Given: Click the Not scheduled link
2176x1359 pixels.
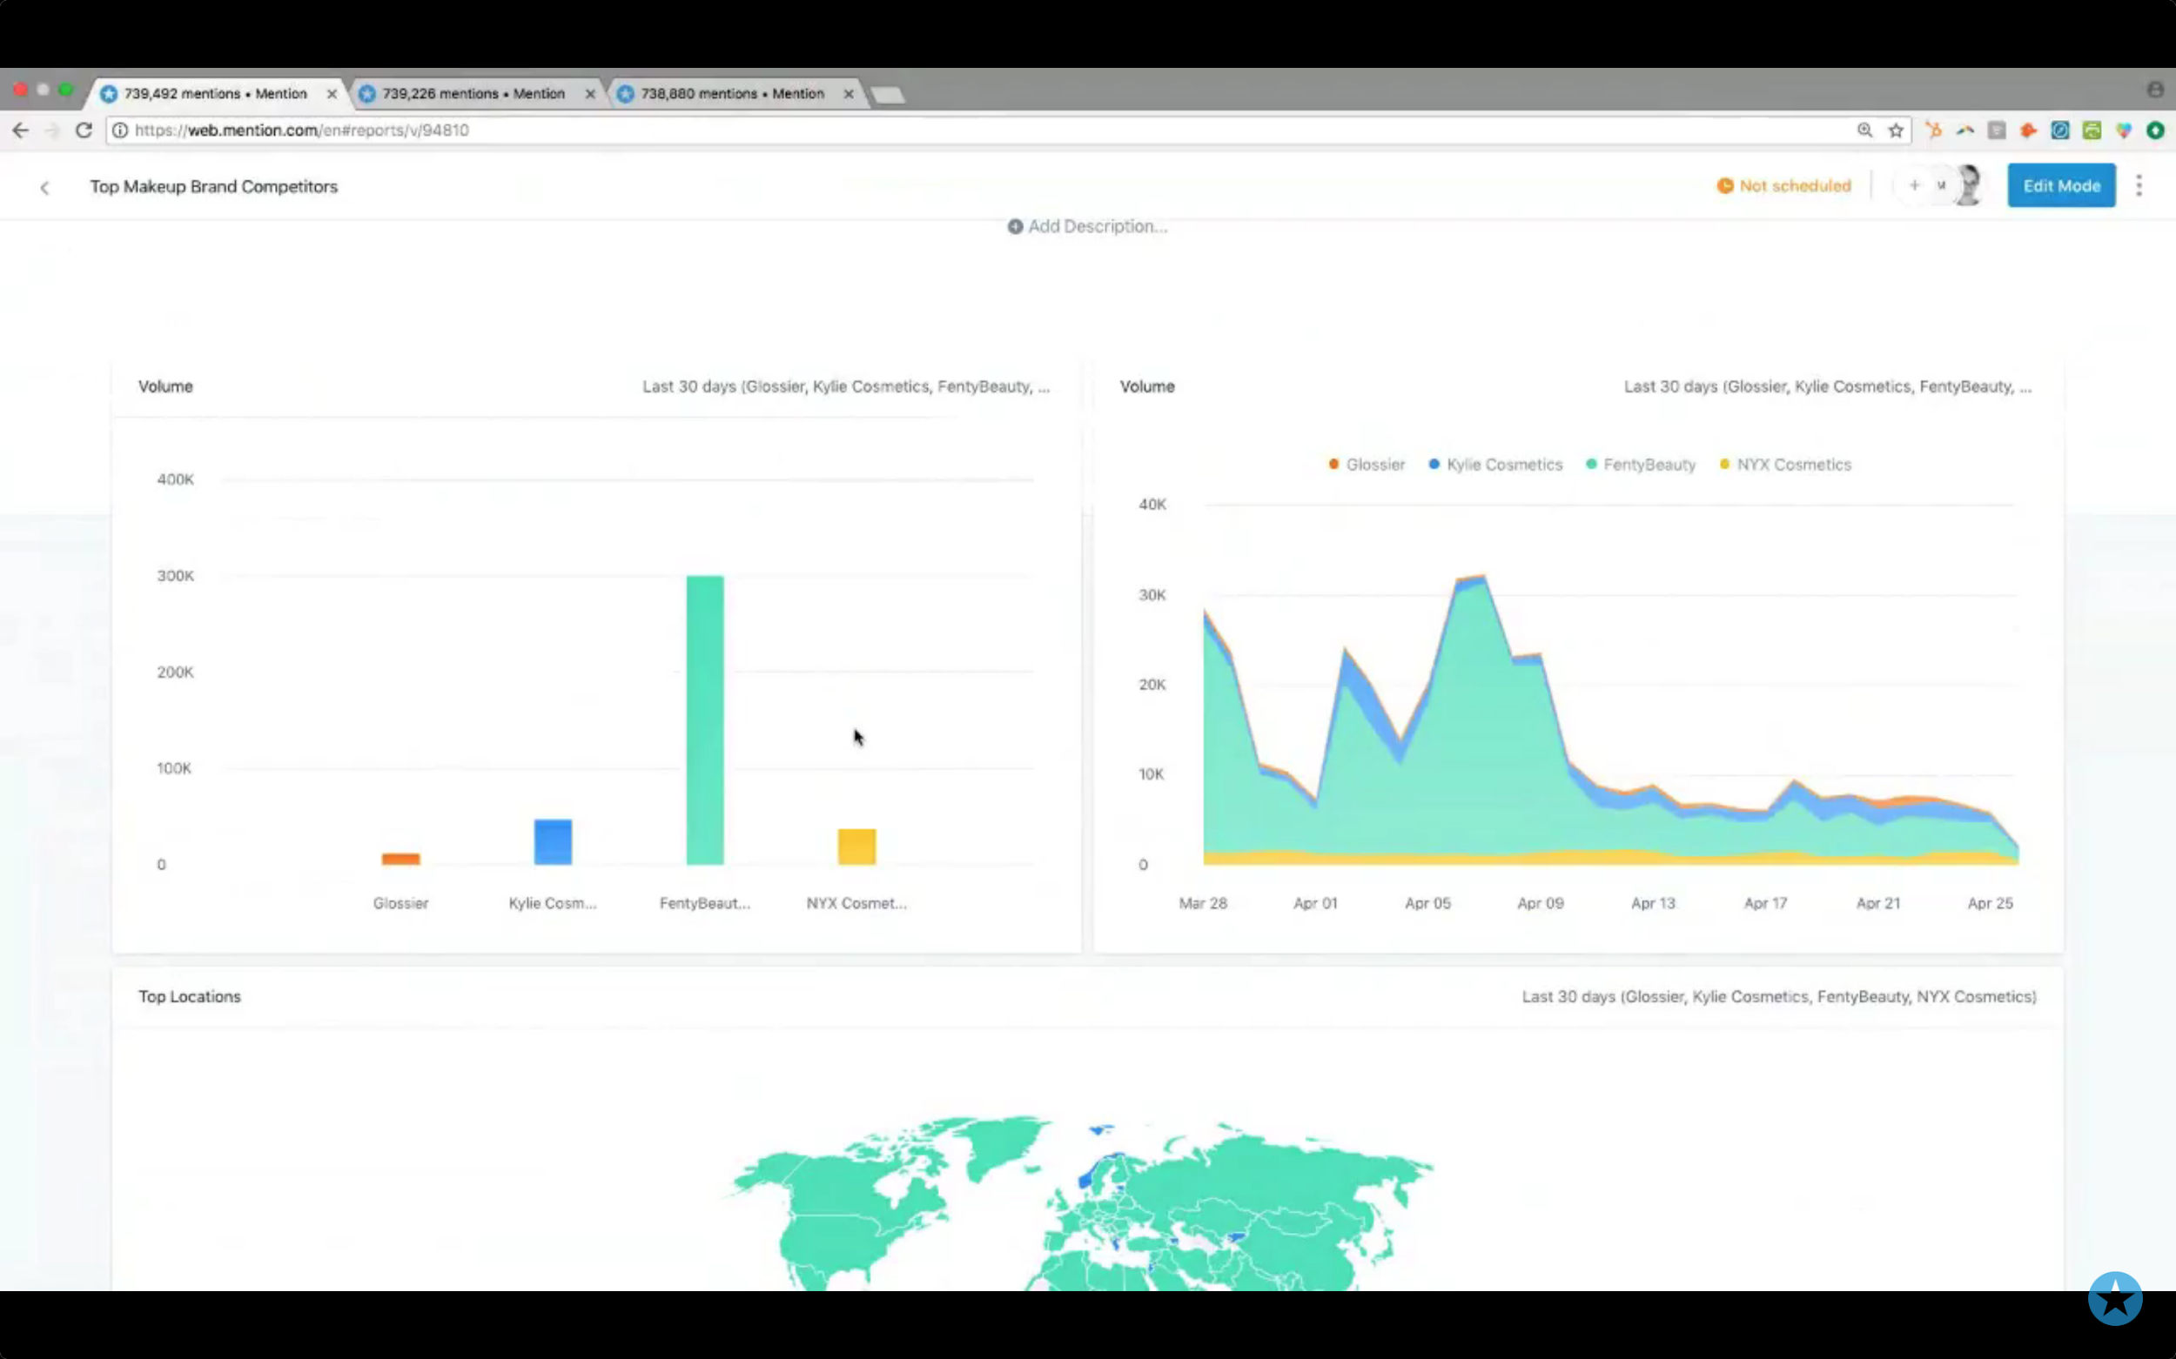Looking at the screenshot, I should (1795, 186).
